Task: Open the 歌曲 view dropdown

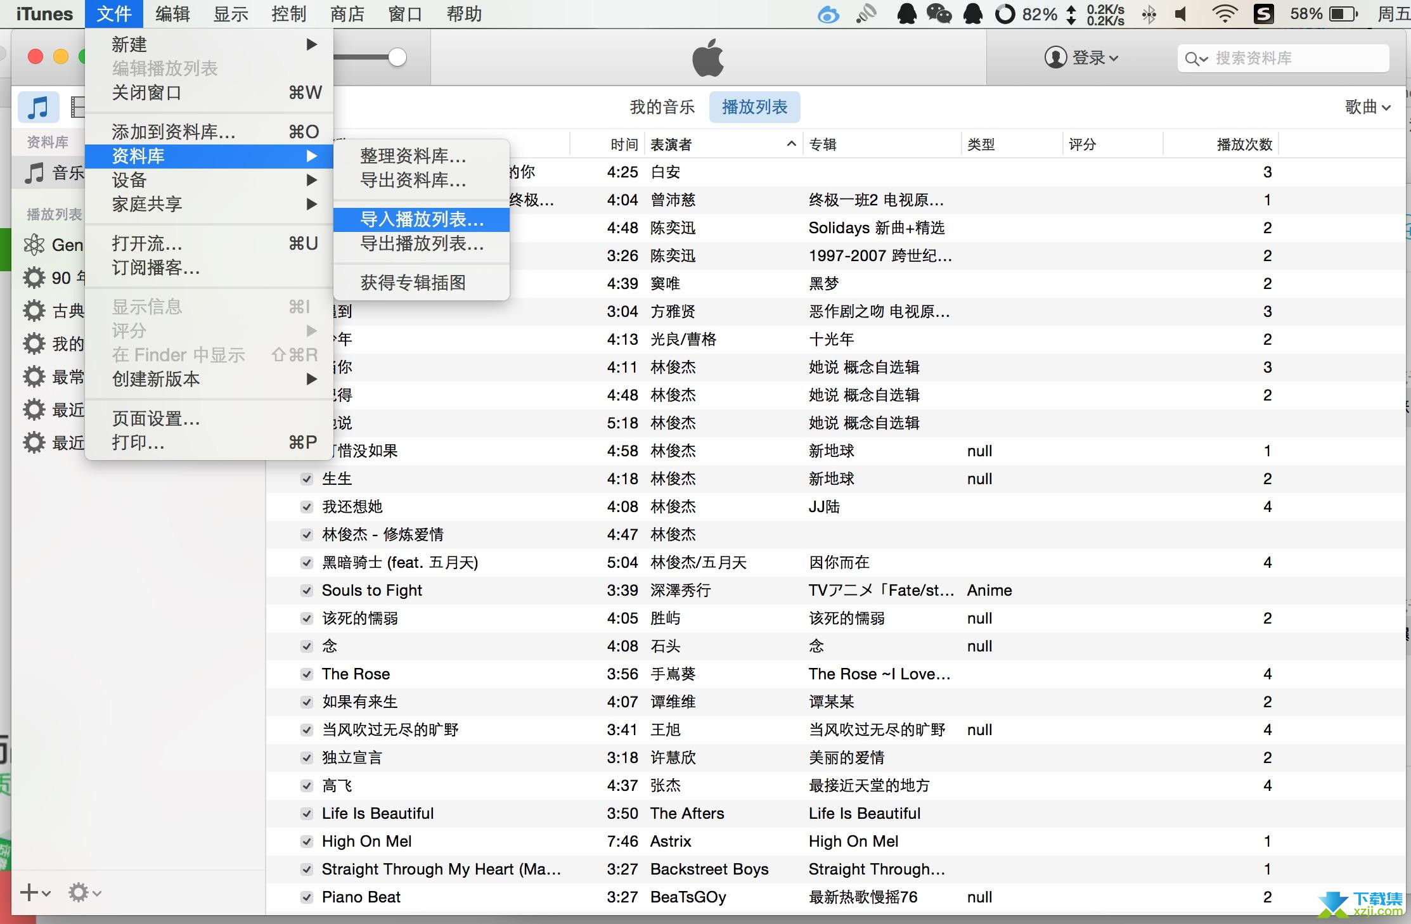Action: 1368,106
